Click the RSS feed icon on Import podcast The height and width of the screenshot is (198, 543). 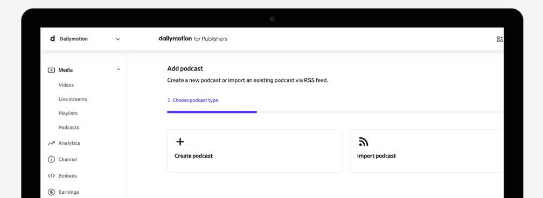point(363,142)
